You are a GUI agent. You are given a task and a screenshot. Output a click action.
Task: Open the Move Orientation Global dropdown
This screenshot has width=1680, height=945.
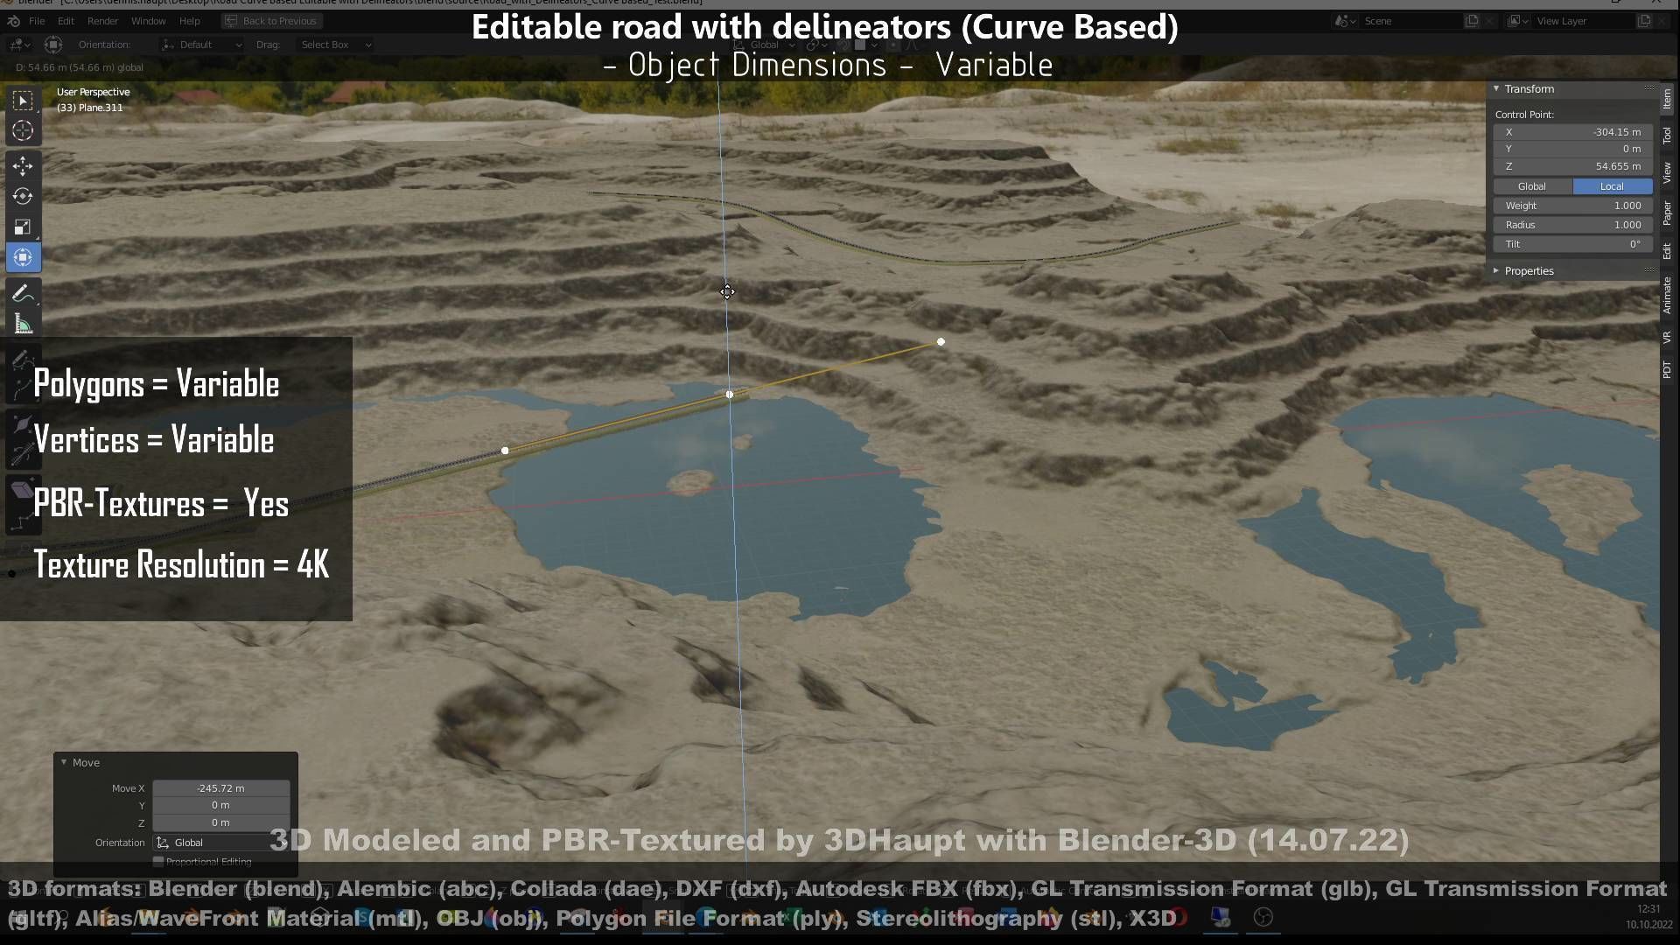point(220,843)
